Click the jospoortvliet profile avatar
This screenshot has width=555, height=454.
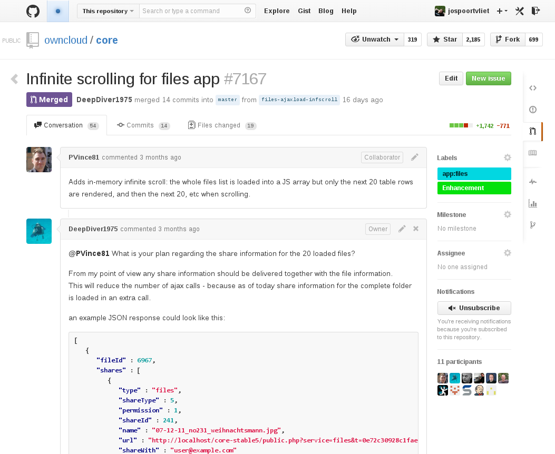[440, 11]
